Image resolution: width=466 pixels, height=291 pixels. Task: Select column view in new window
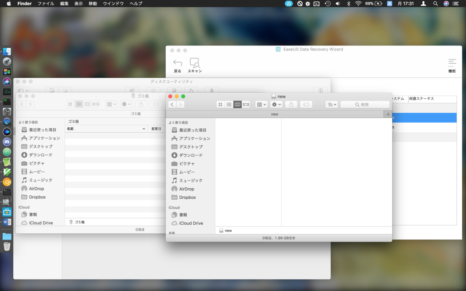coord(237,105)
